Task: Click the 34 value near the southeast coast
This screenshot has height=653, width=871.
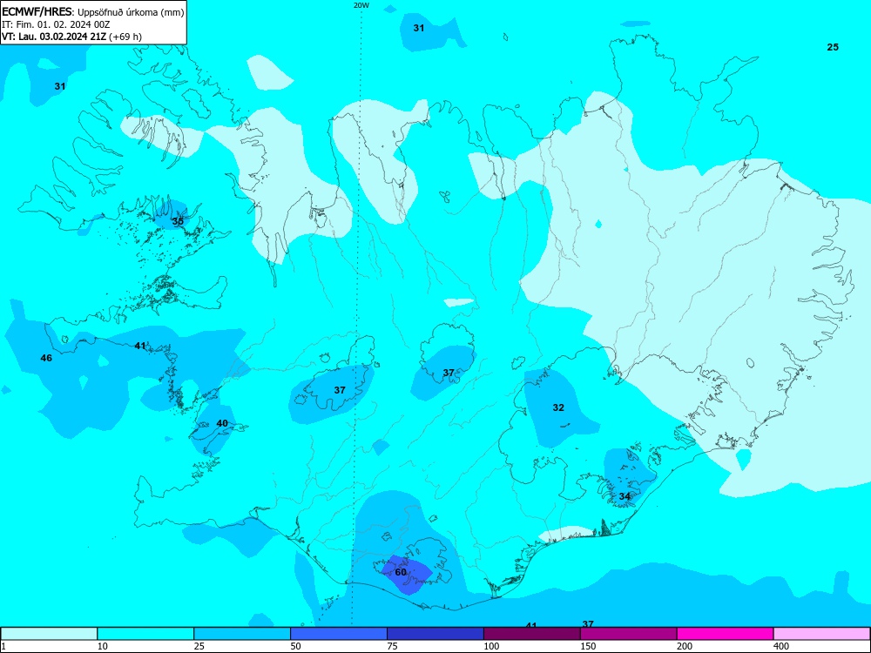Action: (625, 496)
